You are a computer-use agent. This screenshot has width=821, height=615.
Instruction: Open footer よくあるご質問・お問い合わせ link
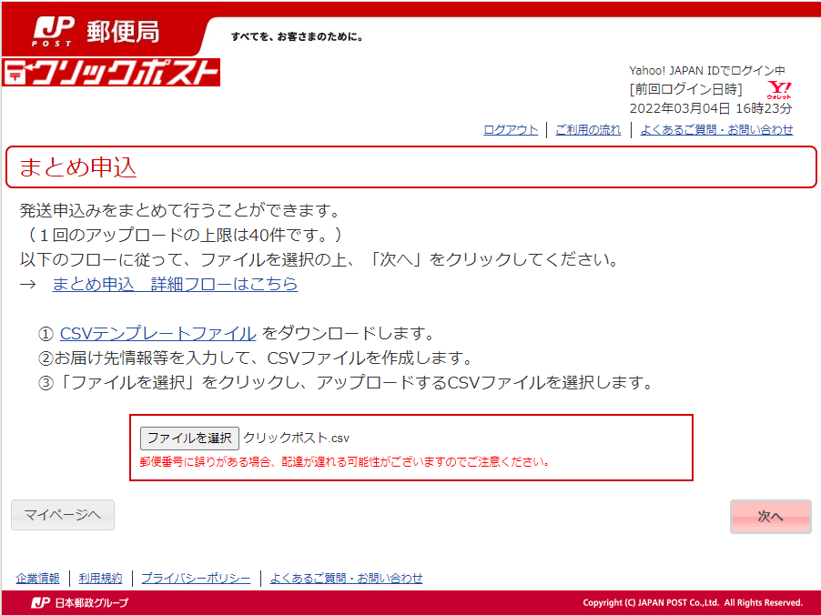click(346, 578)
